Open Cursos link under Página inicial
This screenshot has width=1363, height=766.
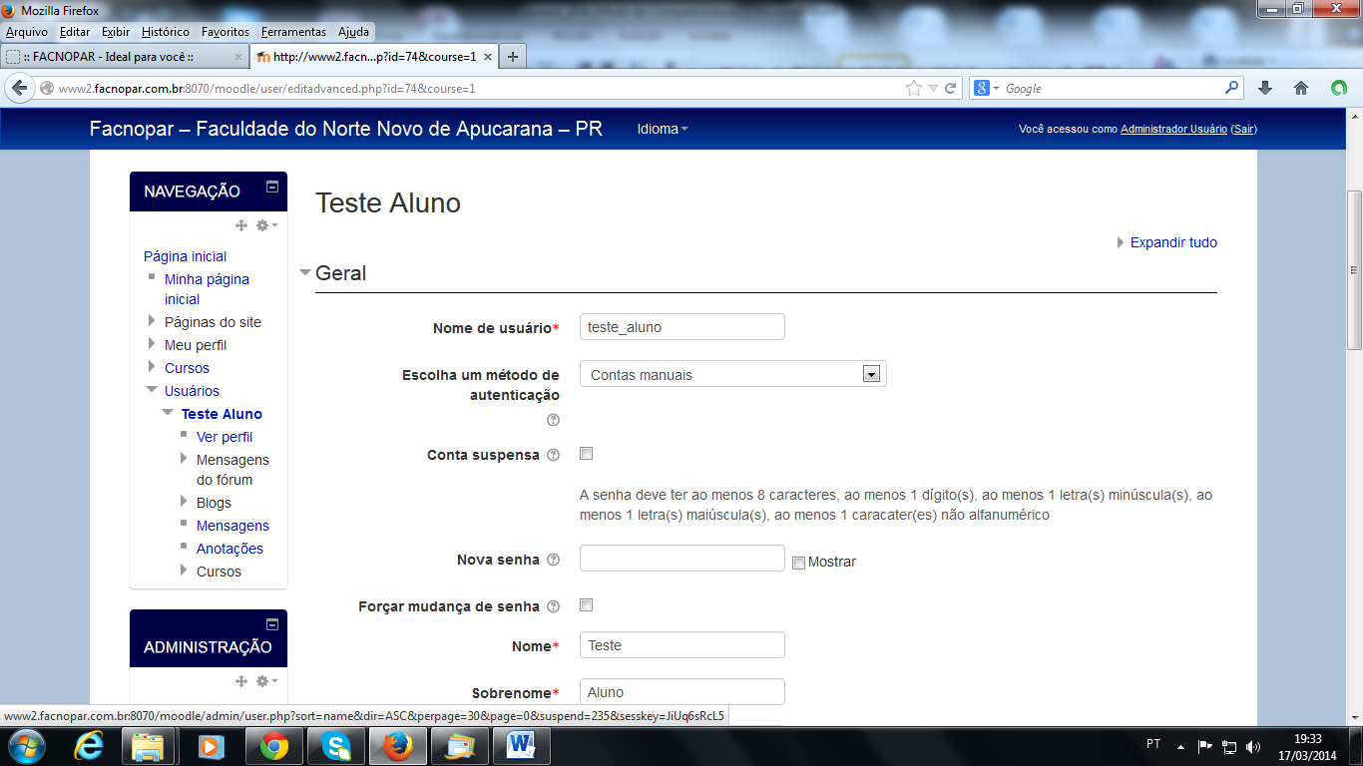(187, 368)
